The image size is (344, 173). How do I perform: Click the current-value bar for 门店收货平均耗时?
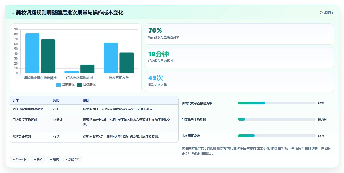click(x=72, y=72)
